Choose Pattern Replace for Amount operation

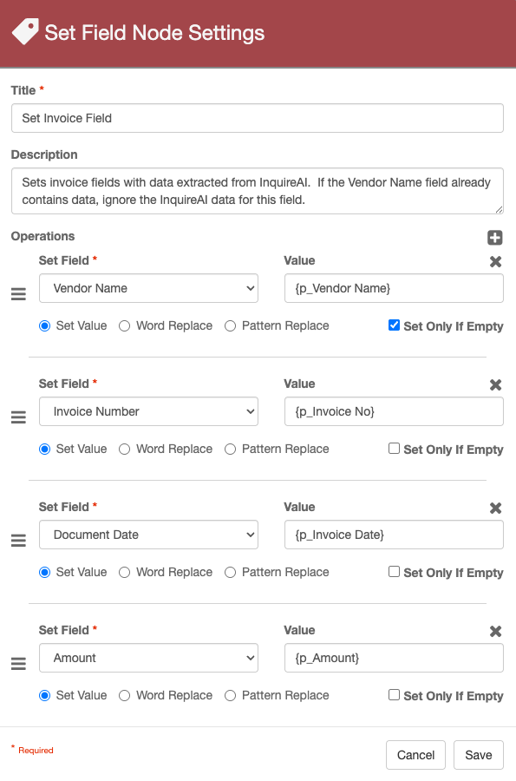pyautogui.click(x=230, y=695)
